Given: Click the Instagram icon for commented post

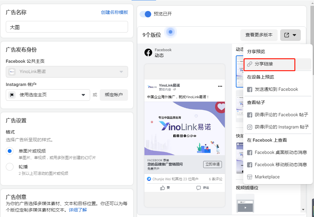Looking at the screenshot, I should click(249, 127).
